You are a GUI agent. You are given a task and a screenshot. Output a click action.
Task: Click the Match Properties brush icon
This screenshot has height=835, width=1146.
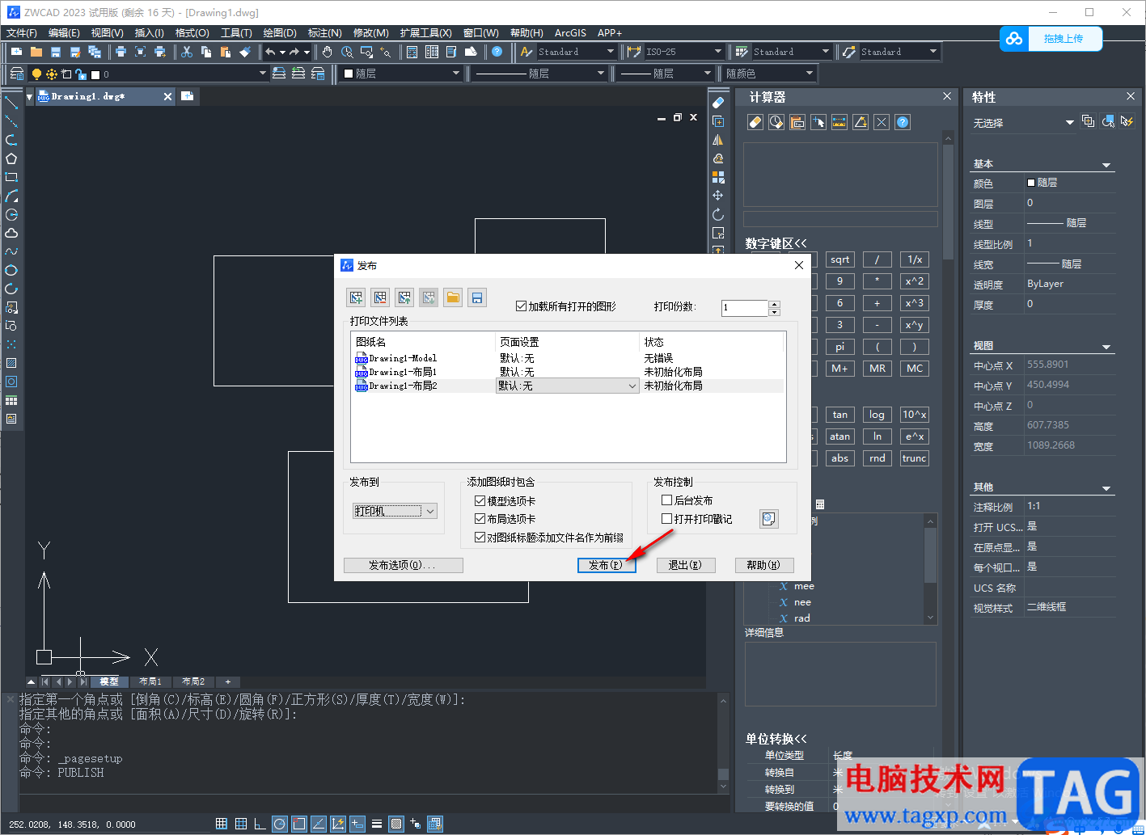pyautogui.click(x=245, y=52)
